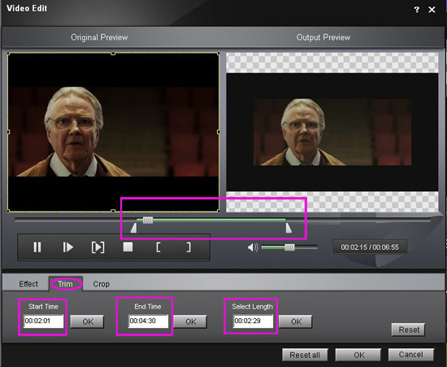Set trim start with the left bracket icon
Viewport: 447px width, 367px height.
(158, 247)
